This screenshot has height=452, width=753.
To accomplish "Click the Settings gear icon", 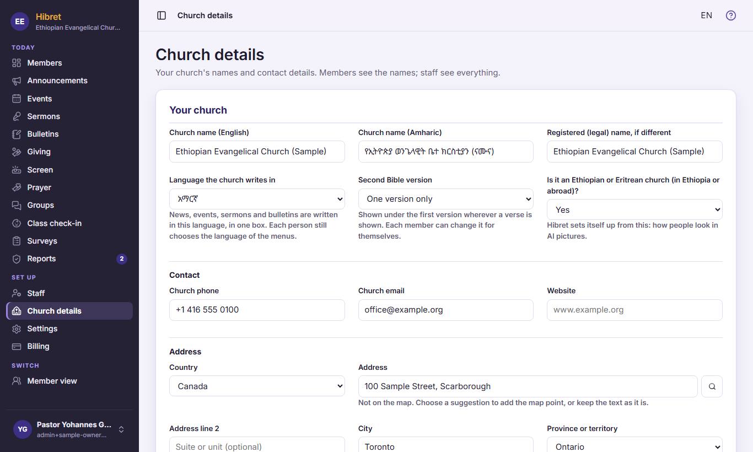I will pyautogui.click(x=17, y=329).
